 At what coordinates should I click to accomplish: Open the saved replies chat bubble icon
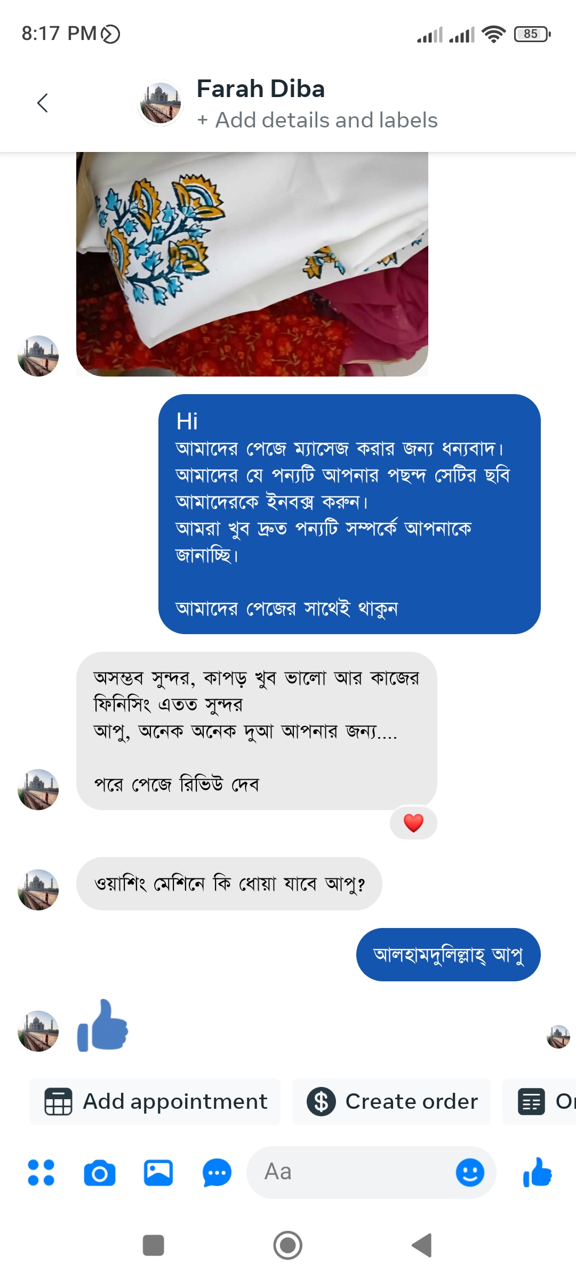217,1173
